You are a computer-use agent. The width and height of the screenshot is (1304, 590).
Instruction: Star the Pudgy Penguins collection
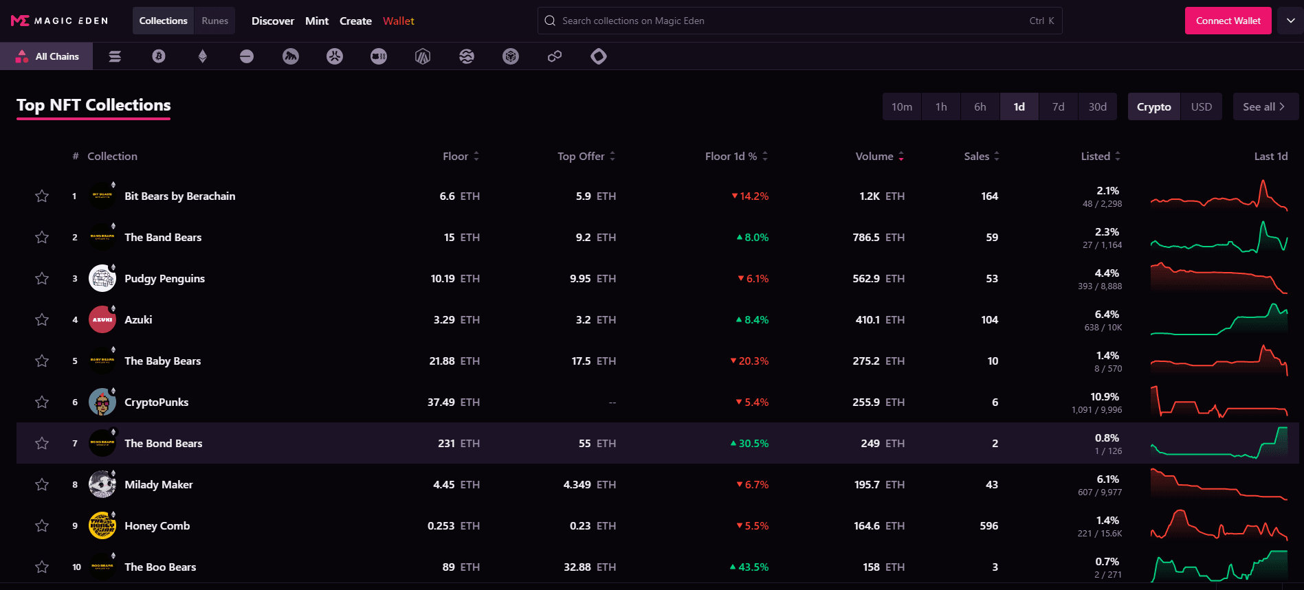coord(42,279)
